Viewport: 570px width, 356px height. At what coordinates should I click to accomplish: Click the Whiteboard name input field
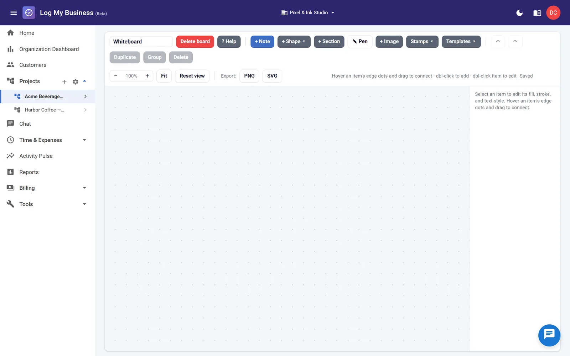(x=141, y=42)
